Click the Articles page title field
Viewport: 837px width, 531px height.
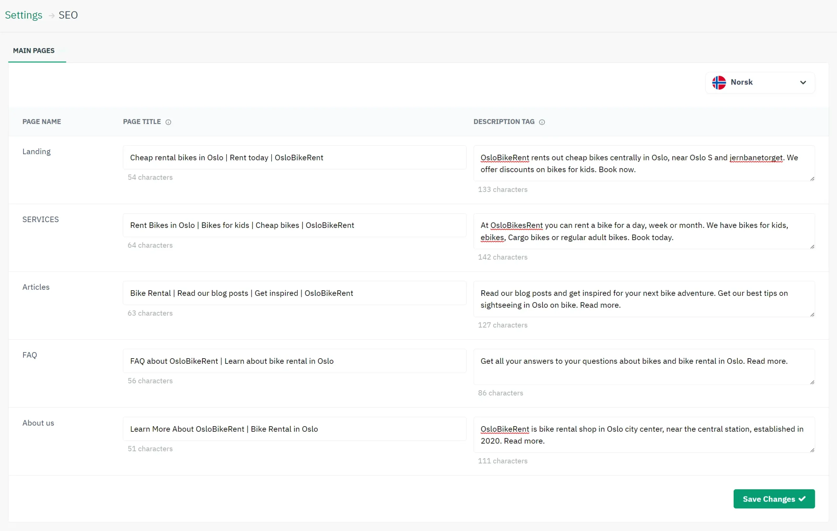tap(294, 293)
